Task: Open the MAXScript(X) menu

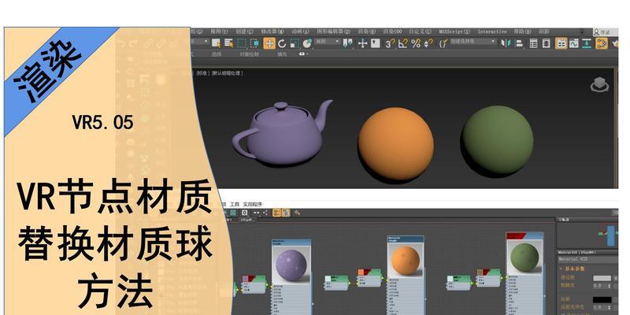Action: [x=454, y=31]
